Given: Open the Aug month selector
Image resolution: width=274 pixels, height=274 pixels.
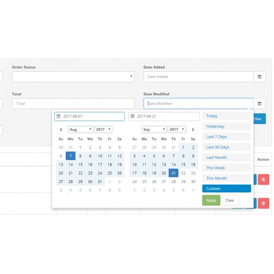Looking at the screenshot, I should [81, 129].
